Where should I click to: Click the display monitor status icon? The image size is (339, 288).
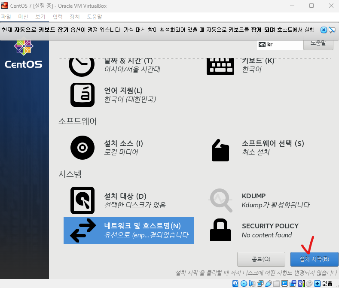(x=285, y=283)
